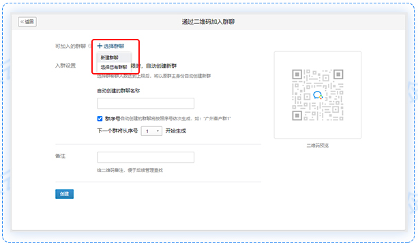Click the 二维码预览 caption
This screenshot has width=418, height=246.
[x=318, y=146]
